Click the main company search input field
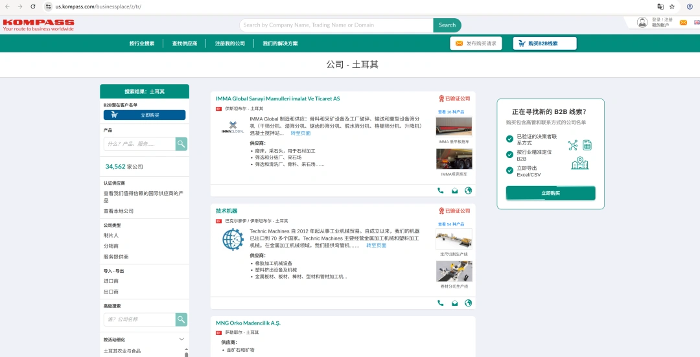This screenshot has height=357, width=700. [336, 25]
